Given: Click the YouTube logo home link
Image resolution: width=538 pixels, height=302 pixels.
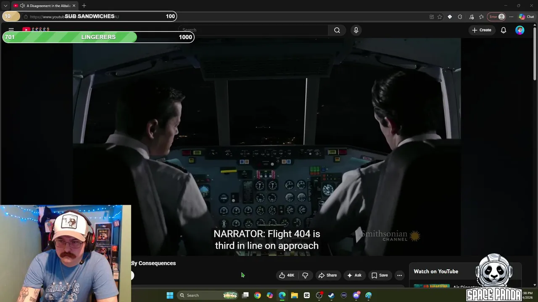Looking at the screenshot, I should point(36,29).
